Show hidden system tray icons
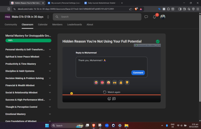Screen dimensions: 201x129 162,126
